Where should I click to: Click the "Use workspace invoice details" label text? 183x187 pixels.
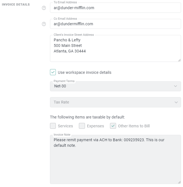tap(84, 73)
